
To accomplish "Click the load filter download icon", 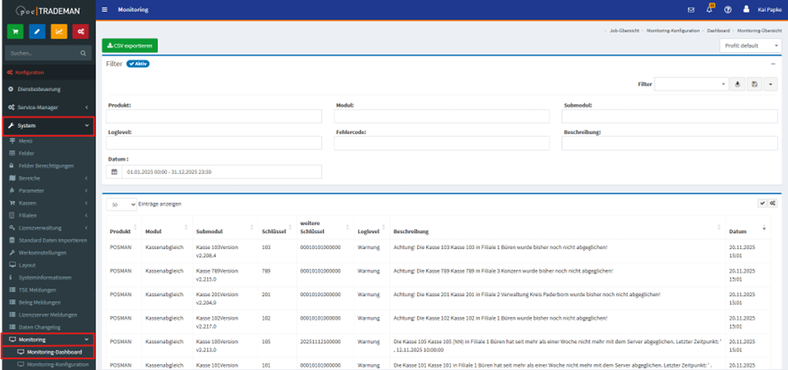I will click(x=738, y=85).
